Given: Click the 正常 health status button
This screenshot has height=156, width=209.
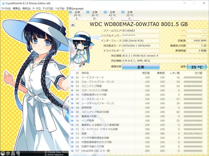Looking at the screenshot, I should [141, 67].
